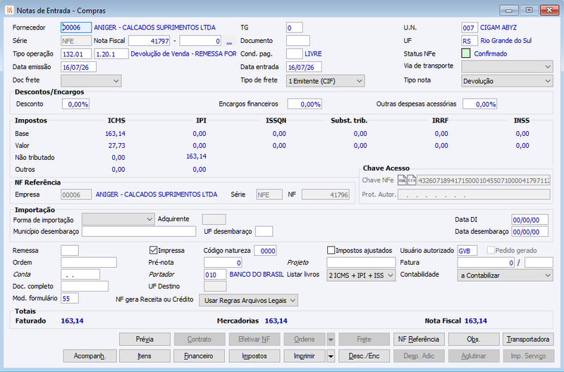Click the Prévia button
The width and height of the screenshot is (564, 372).
[145, 340]
